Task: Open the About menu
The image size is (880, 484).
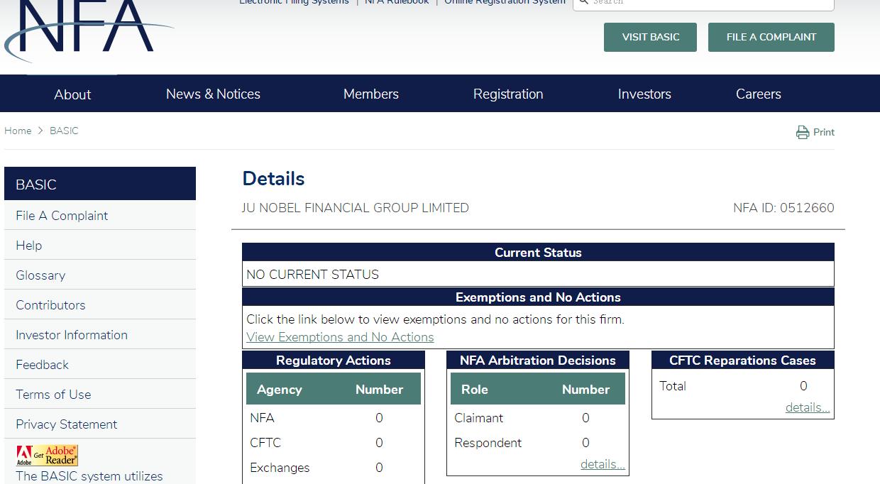Action: 72,94
